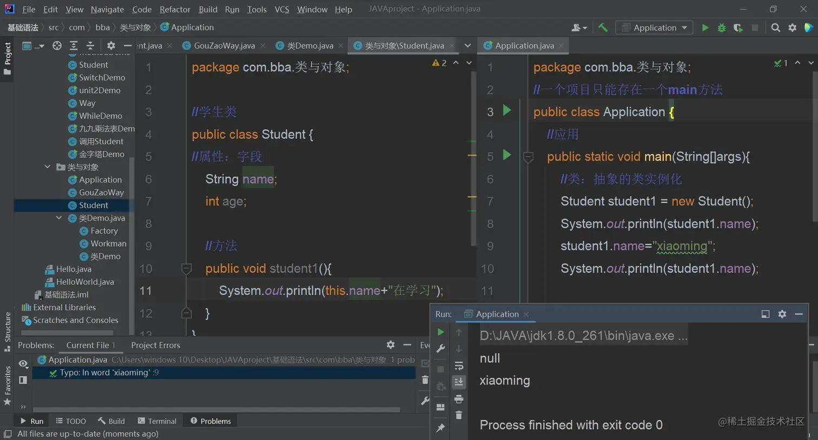The height and width of the screenshot is (440, 818).
Task: Switch to 类Demo.java editor tab
Action: click(x=310, y=46)
